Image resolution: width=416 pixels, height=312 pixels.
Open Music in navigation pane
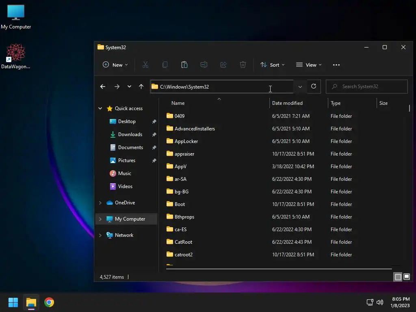point(124,173)
